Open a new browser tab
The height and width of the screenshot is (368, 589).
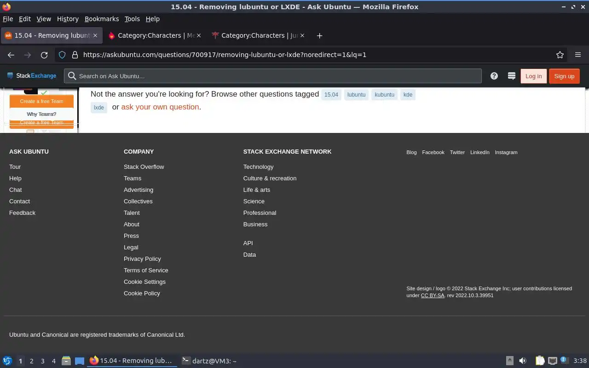(x=319, y=35)
